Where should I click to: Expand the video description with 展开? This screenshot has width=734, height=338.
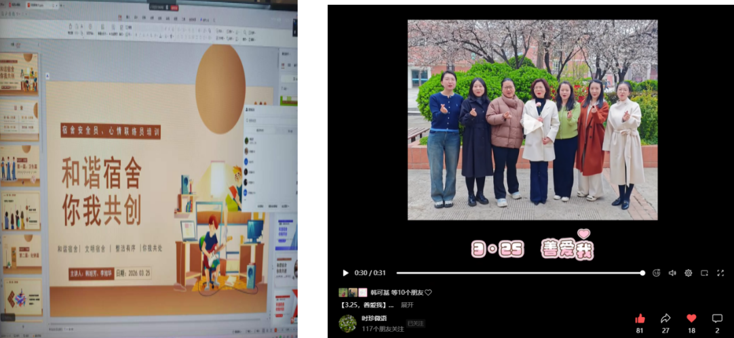coord(407,305)
